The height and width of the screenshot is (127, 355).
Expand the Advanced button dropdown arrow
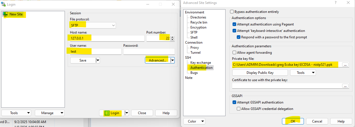(172, 60)
